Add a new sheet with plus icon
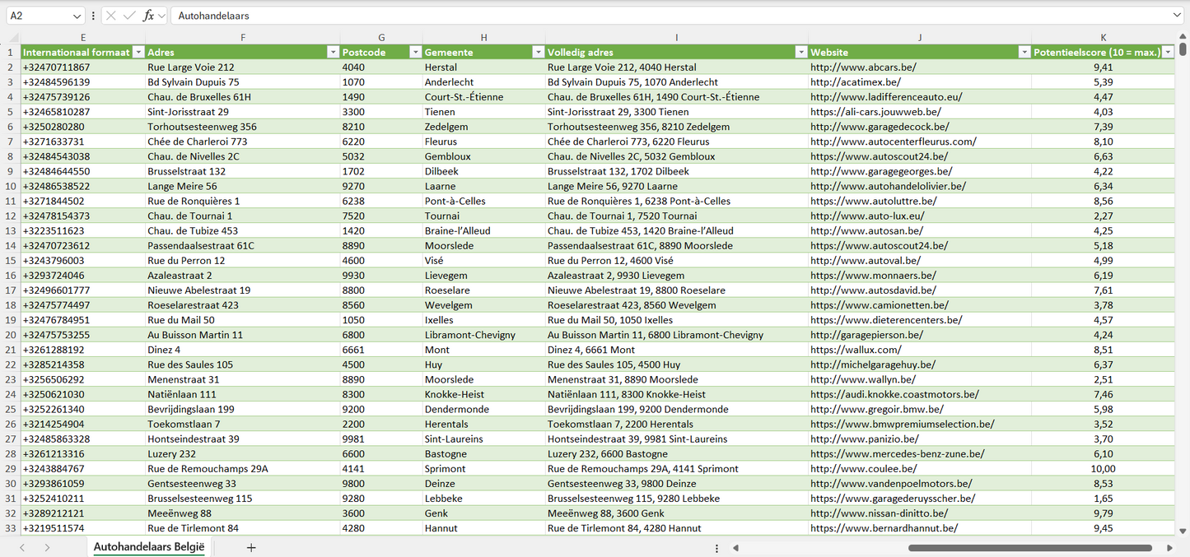The width and height of the screenshot is (1190, 557). click(x=251, y=547)
